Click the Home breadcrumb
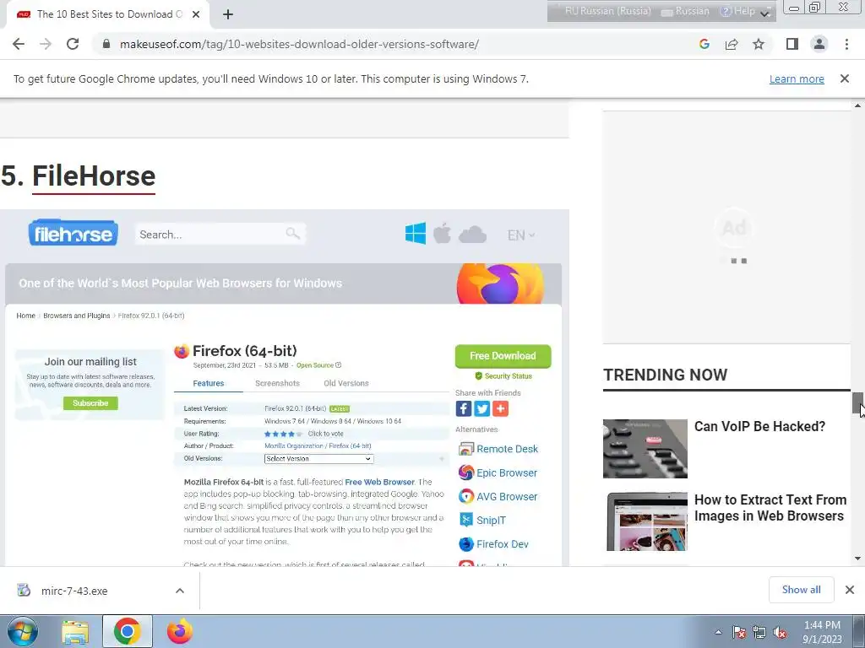 [25, 316]
